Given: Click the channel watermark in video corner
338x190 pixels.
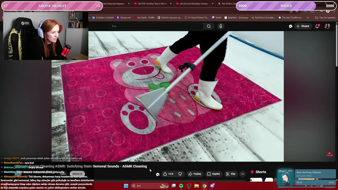Looking at the screenshot, I should [330, 154].
